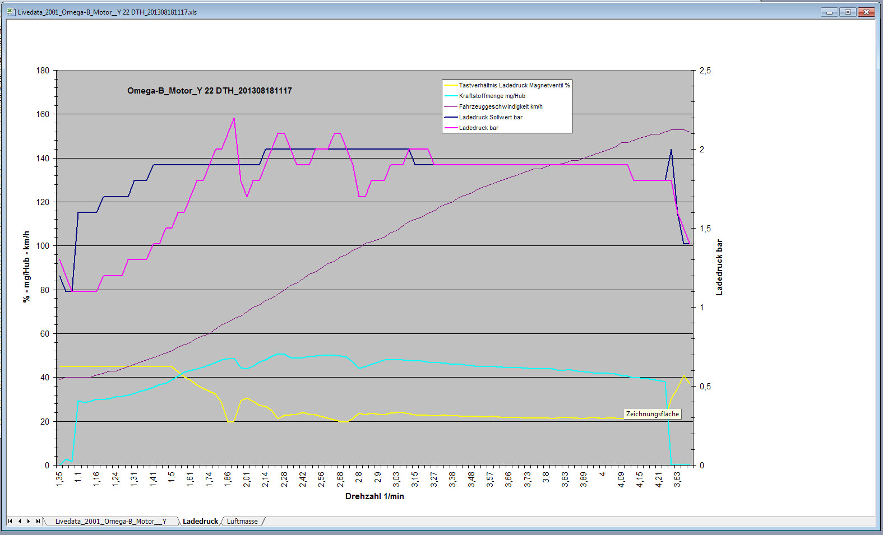Jump to first sheet with tab navigation arrow
Image resolution: width=883 pixels, height=535 pixels.
coord(10,521)
